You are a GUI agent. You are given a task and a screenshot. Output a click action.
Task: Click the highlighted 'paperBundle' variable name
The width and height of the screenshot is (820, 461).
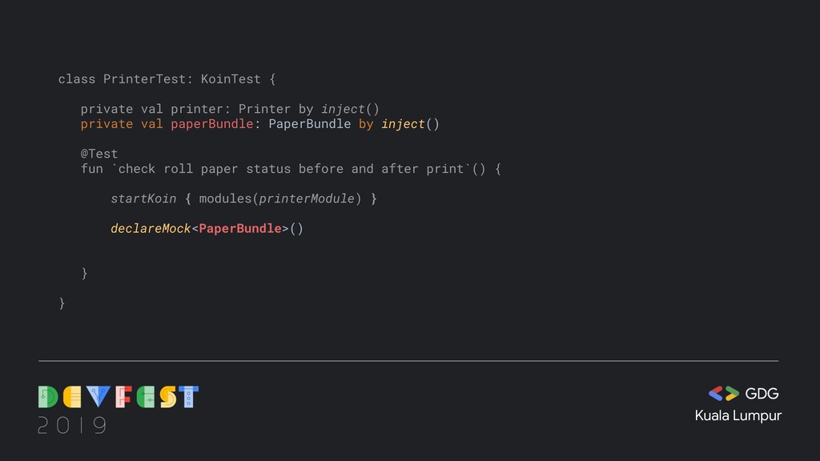click(211, 124)
